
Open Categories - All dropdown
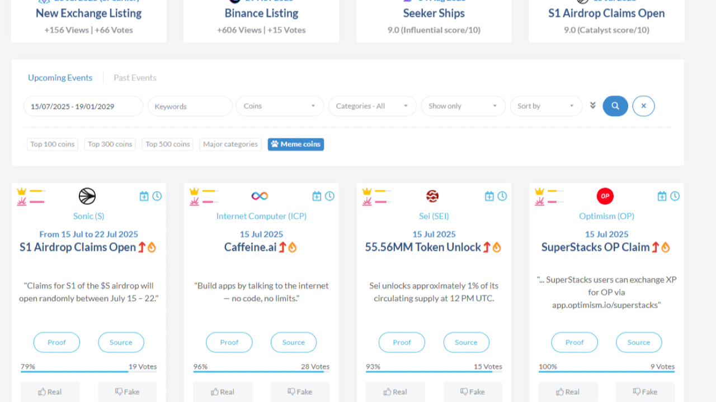click(x=373, y=106)
